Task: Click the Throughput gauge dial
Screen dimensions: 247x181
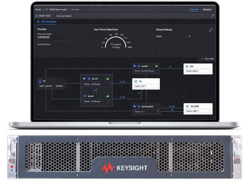Action: point(116,42)
